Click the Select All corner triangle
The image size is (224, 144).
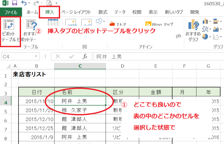tap(8, 66)
